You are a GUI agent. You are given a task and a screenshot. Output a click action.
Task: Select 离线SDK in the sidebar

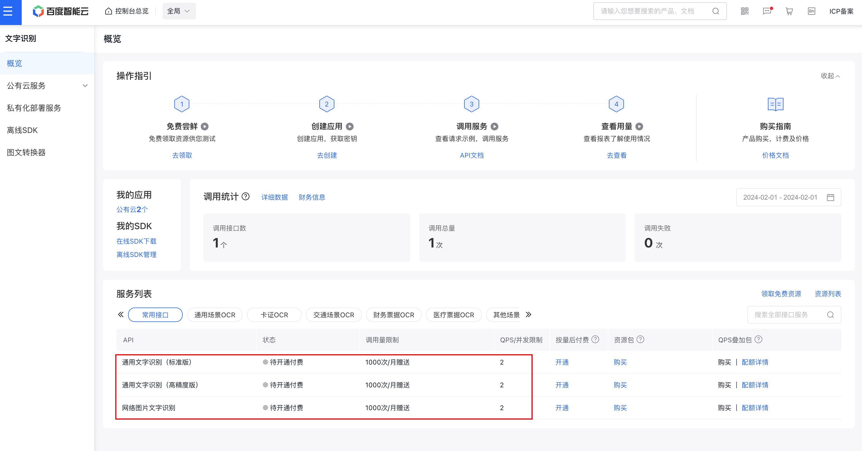coord(22,130)
